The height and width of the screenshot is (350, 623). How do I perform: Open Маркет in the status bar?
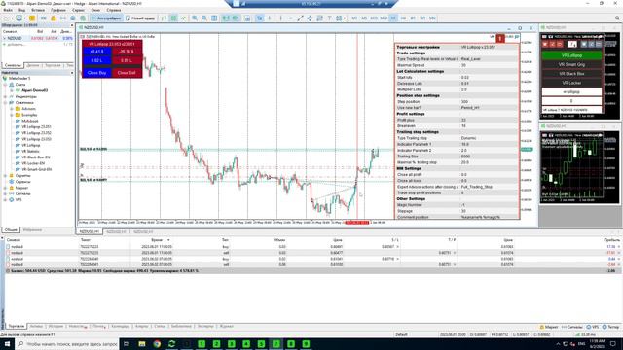[x=549, y=327]
